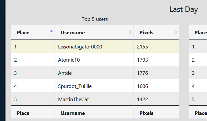Click the footer Pixels label

pos(146,113)
